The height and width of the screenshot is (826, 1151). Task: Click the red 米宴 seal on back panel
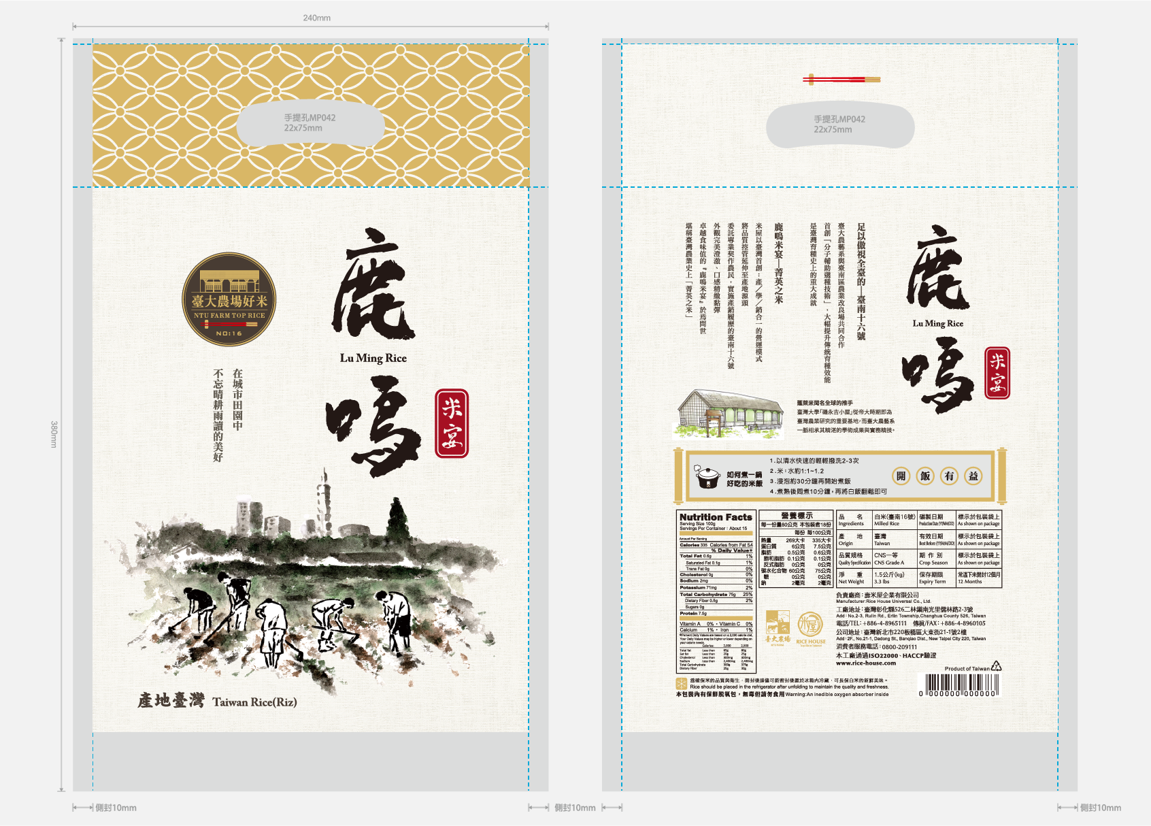point(997,373)
